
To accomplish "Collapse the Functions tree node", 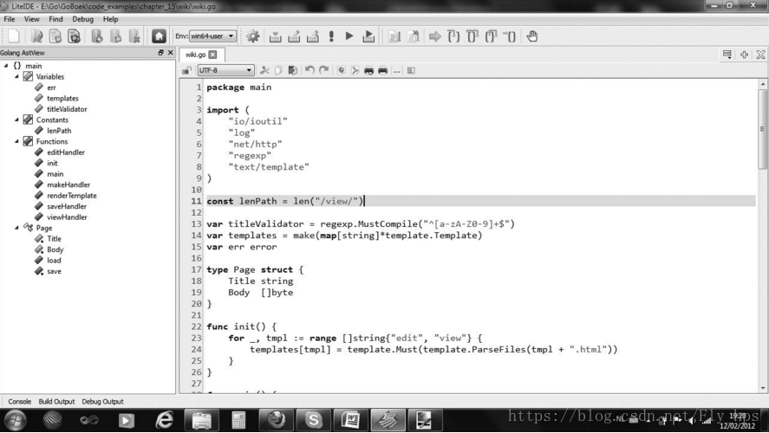I will click(16, 141).
